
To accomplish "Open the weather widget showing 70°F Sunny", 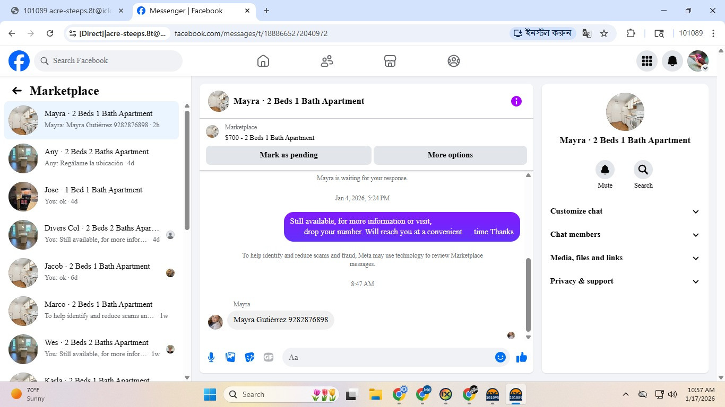I will click(x=29, y=394).
